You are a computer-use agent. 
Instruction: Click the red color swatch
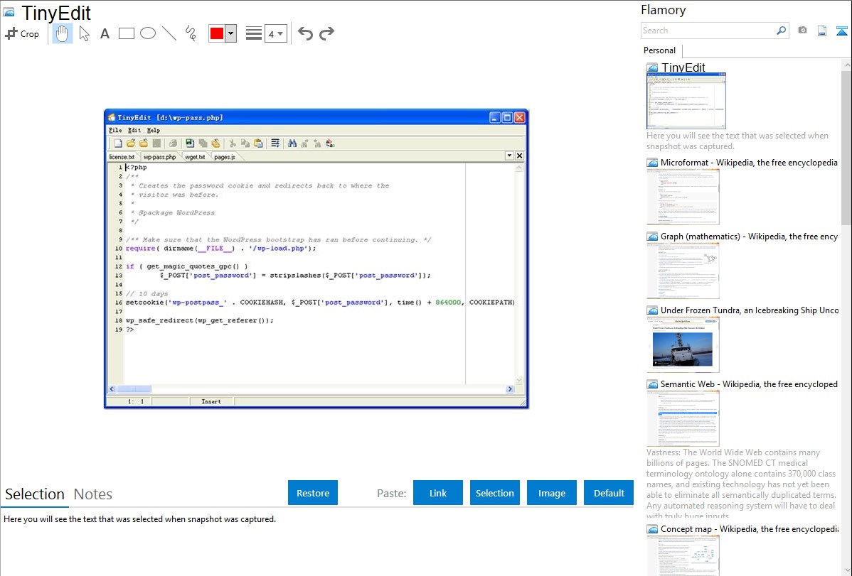pyautogui.click(x=217, y=33)
